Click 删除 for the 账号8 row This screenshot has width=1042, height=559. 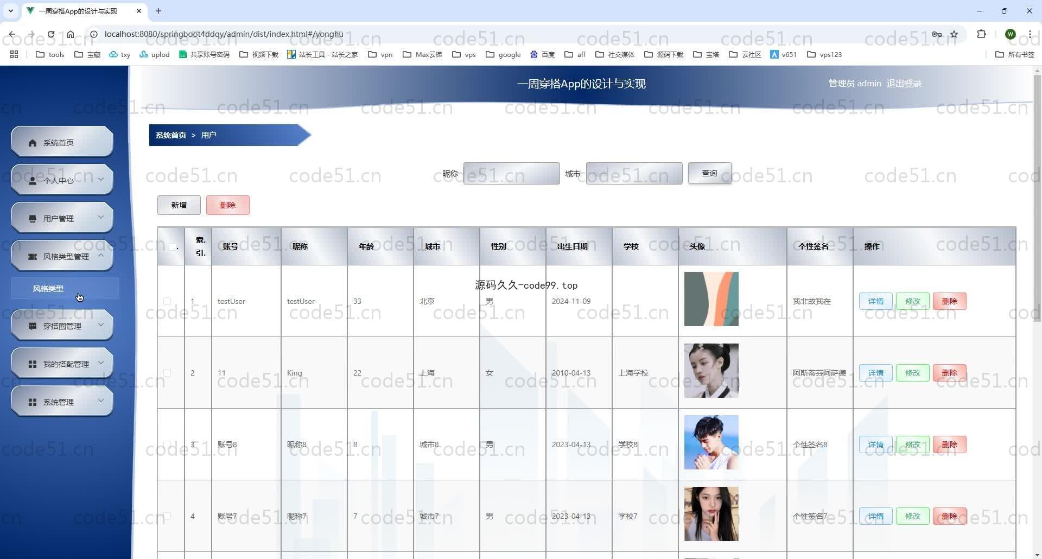point(949,444)
